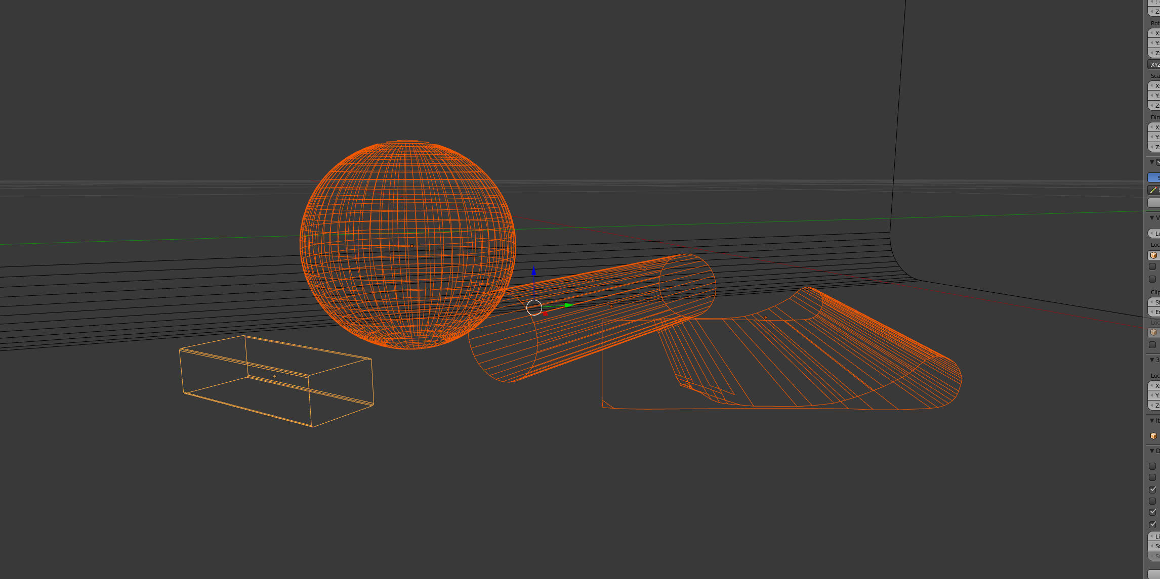
Task: Toggle last checked Display panel checkbox
Action: click(1152, 524)
